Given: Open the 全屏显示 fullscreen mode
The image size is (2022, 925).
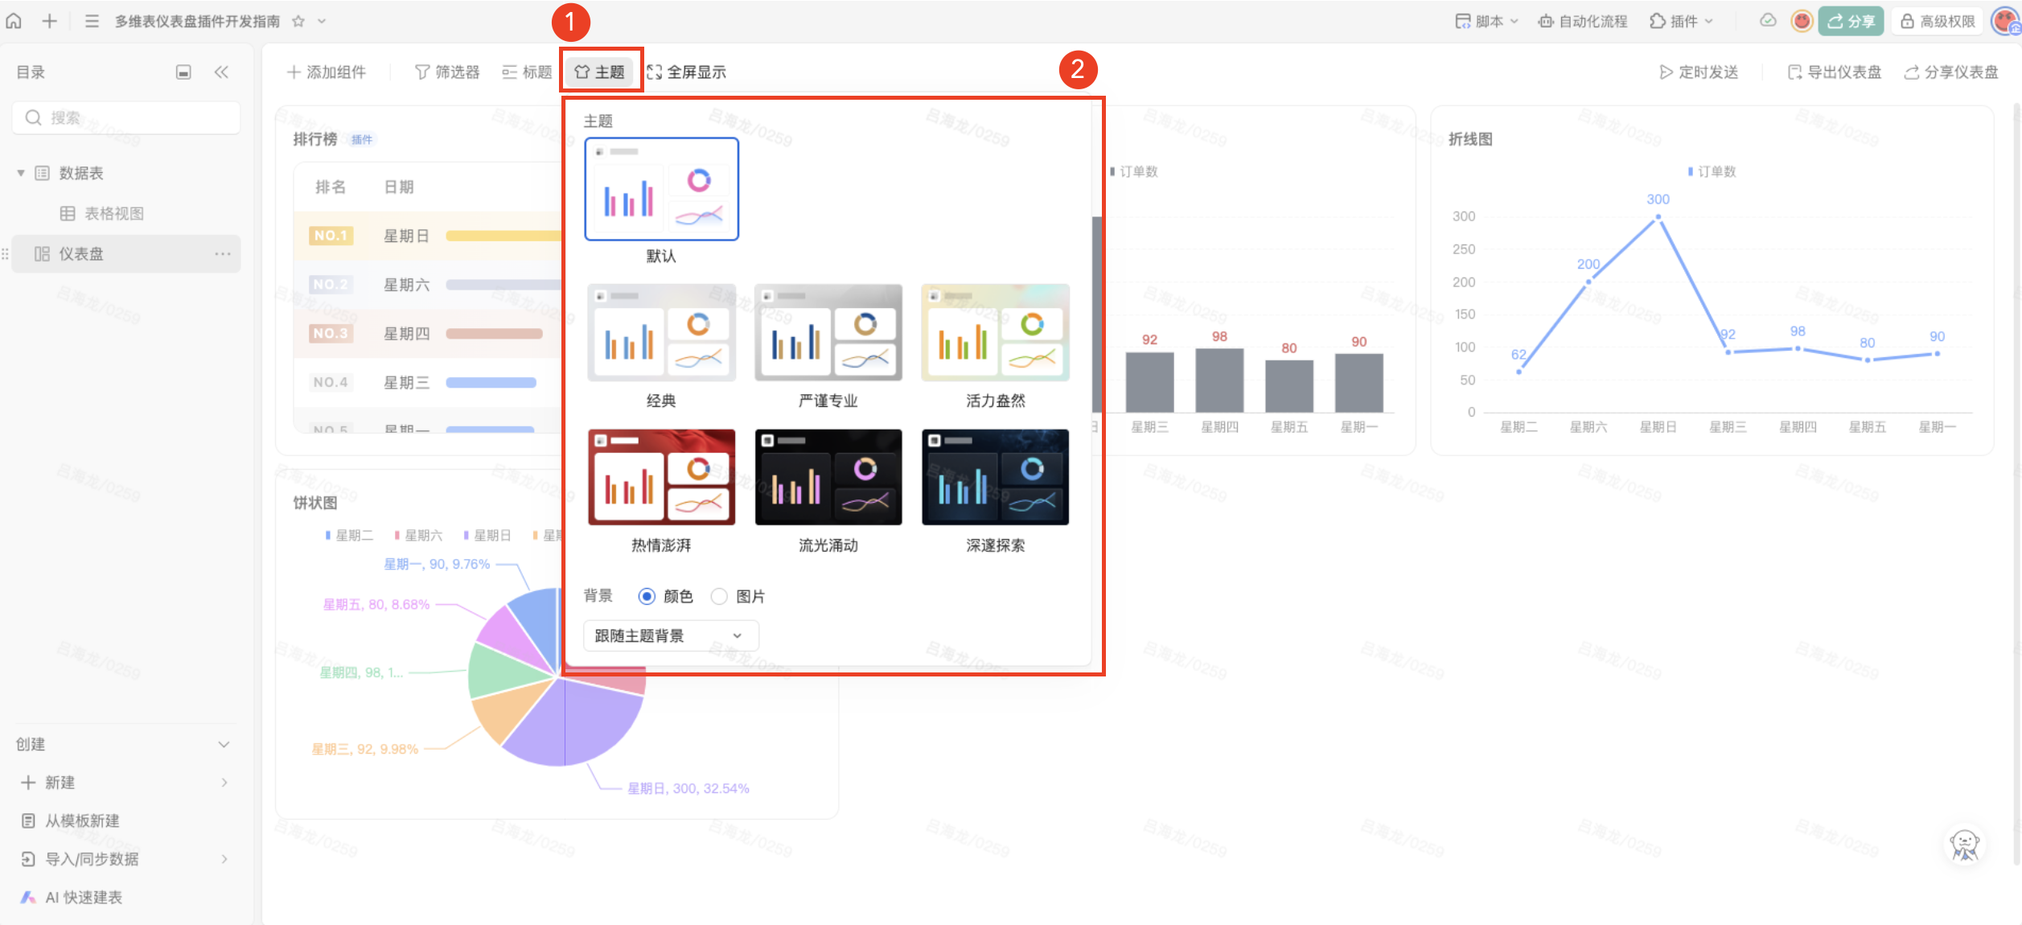Looking at the screenshot, I should (686, 72).
